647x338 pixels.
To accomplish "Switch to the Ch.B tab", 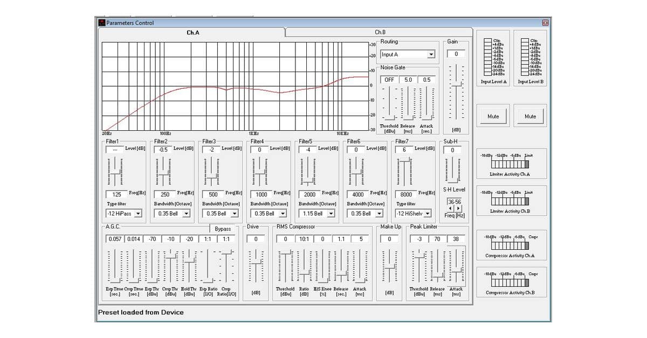I will click(x=380, y=33).
